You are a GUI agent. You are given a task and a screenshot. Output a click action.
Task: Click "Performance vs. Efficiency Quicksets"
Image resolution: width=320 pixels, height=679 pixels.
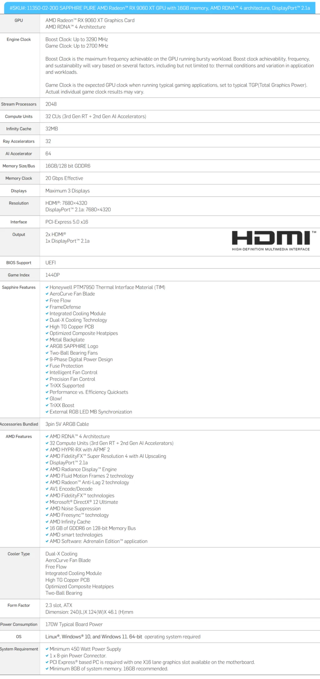[89, 392]
